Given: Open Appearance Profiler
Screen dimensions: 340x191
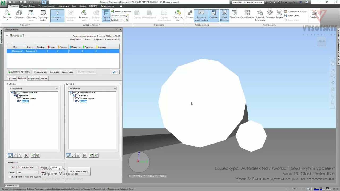Looking at the screenshot, I should pos(295,11).
